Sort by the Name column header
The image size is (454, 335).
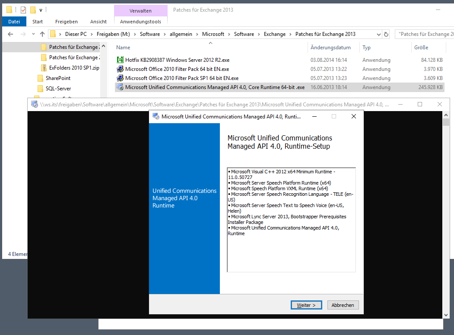pyautogui.click(x=123, y=48)
